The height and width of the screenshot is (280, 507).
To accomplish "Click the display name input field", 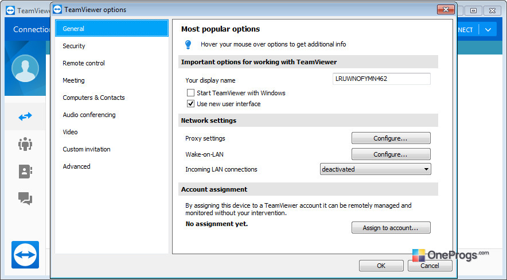I will (x=381, y=79).
